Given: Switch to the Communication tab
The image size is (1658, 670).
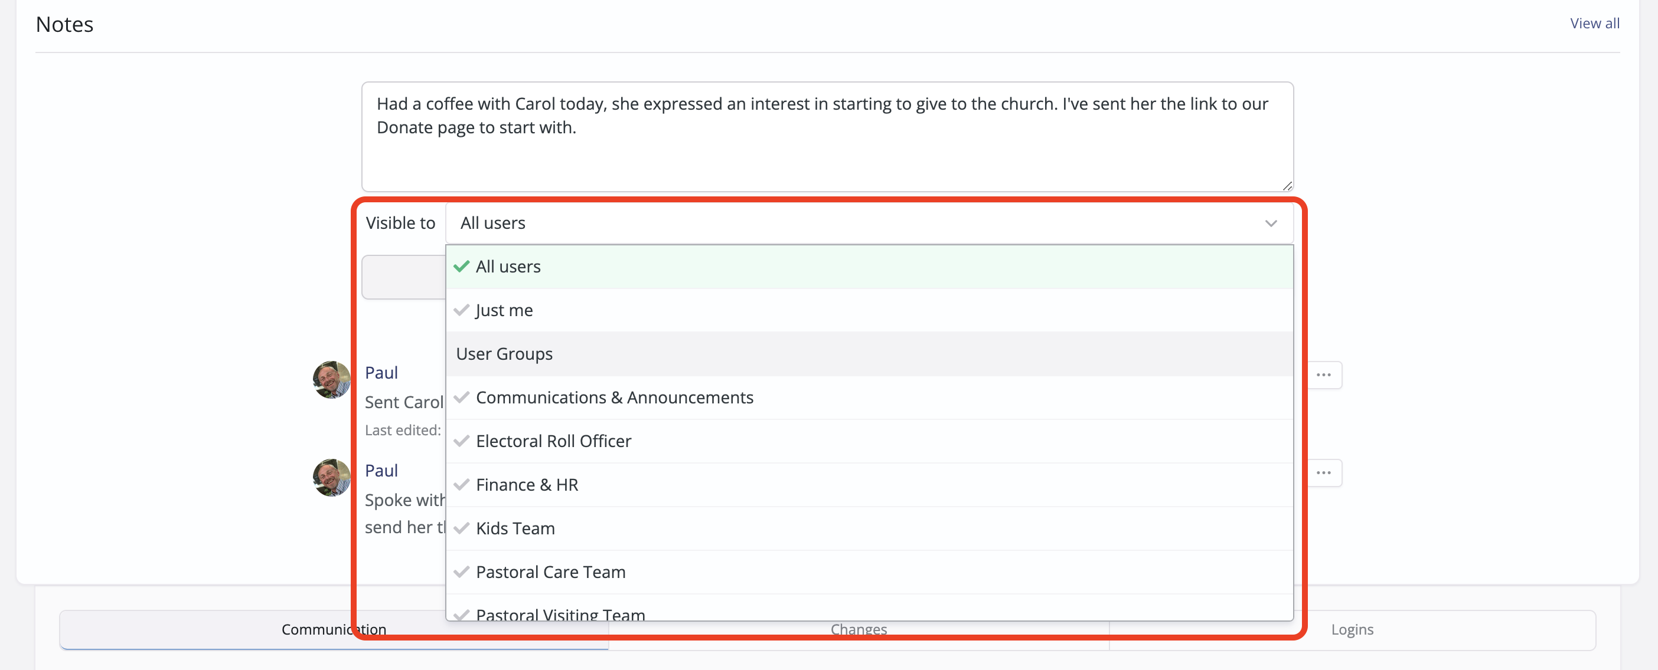Looking at the screenshot, I should pos(333,629).
